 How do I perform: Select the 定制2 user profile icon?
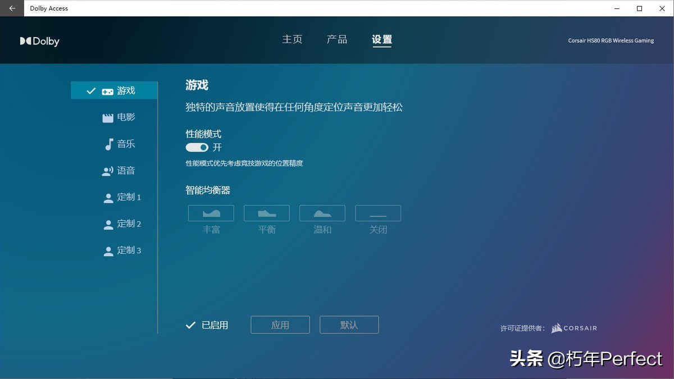point(107,223)
